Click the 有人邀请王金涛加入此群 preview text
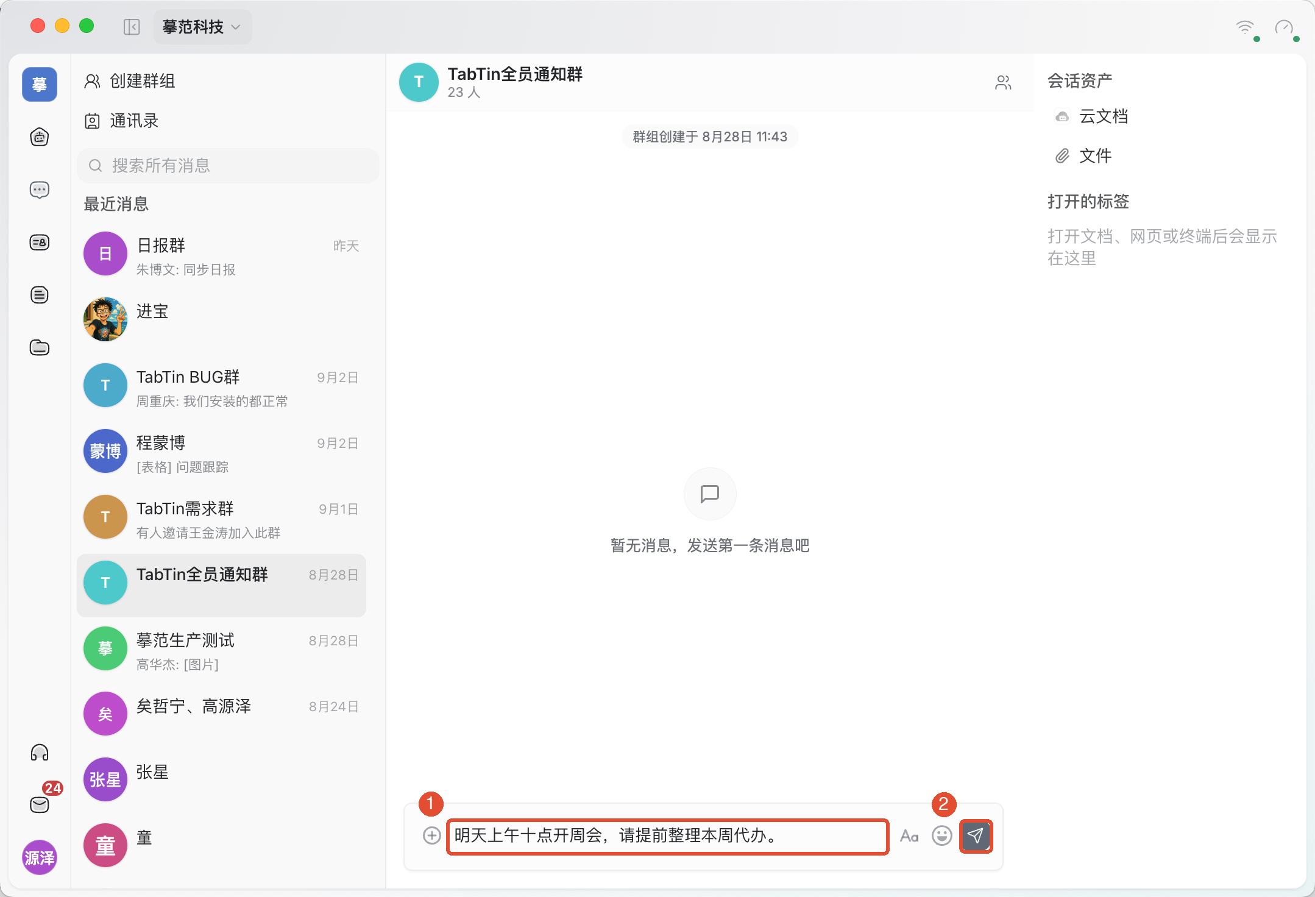 208,533
